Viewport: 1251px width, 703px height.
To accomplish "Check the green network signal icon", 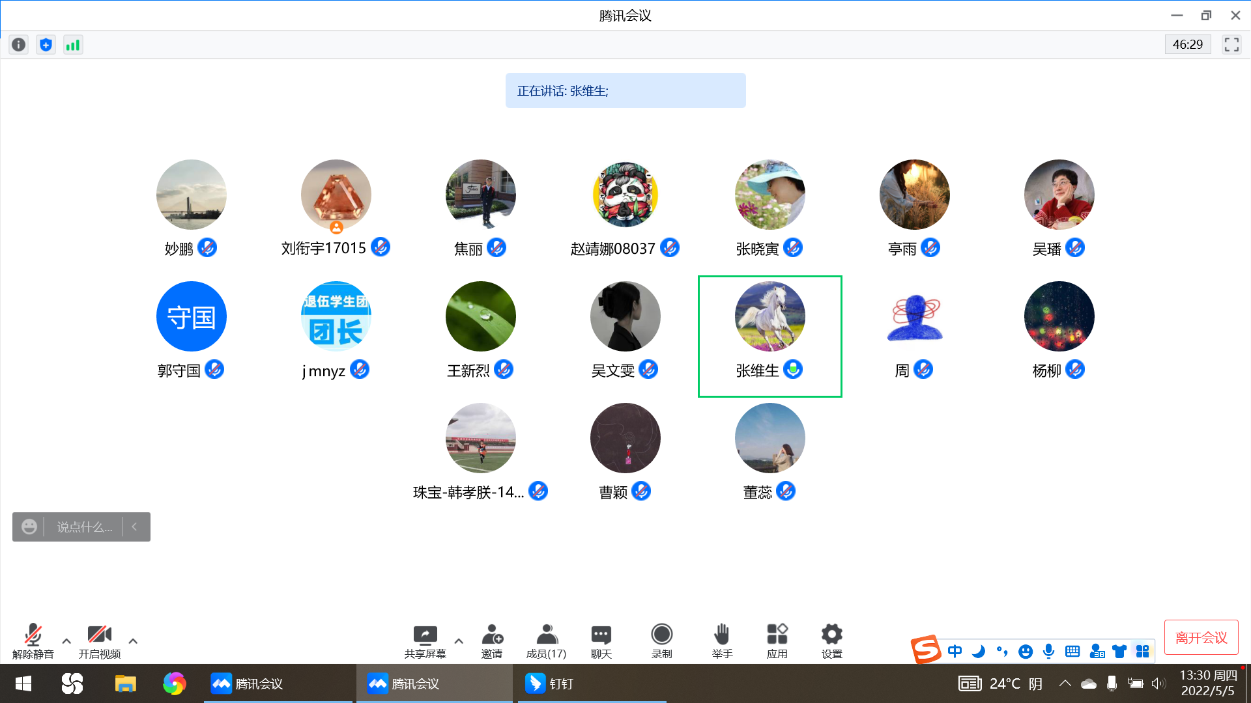I will 73,45.
